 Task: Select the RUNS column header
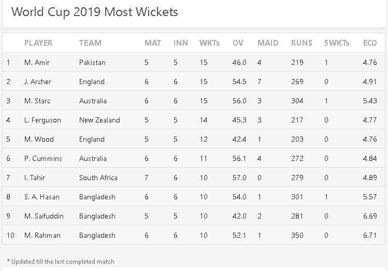[301, 43]
